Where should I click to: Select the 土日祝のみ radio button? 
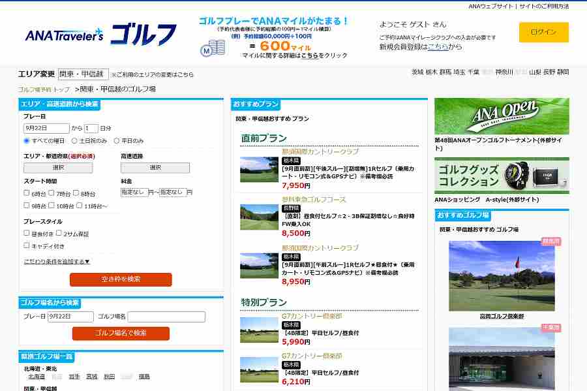click(x=74, y=141)
